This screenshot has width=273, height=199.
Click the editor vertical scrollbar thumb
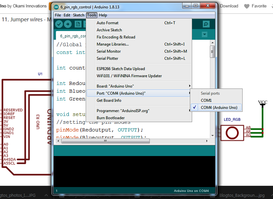pyautogui.click(x=213, y=51)
